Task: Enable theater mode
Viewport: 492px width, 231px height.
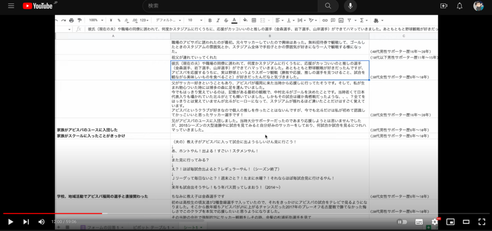Action: click(x=466, y=222)
